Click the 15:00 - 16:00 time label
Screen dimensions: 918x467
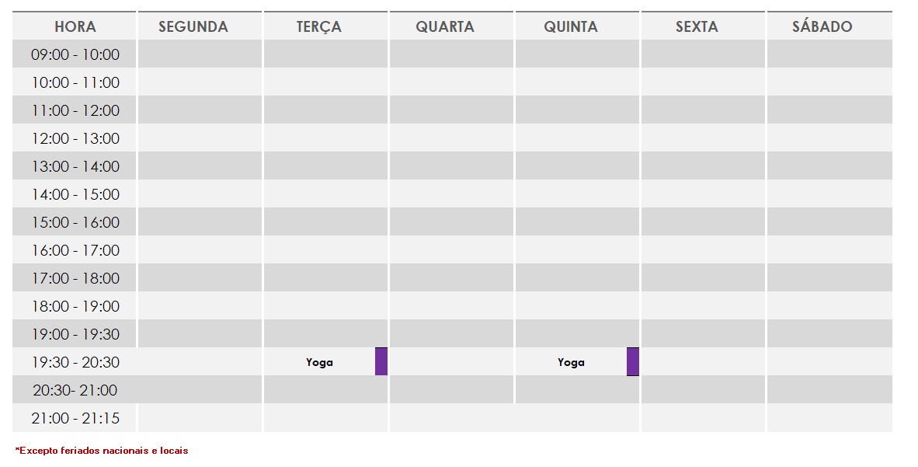tap(75, 222)
